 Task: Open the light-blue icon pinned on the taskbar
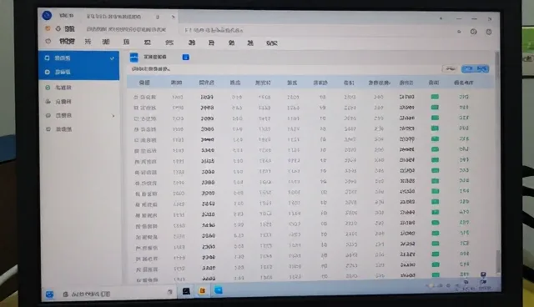click(x=219, y=290)
